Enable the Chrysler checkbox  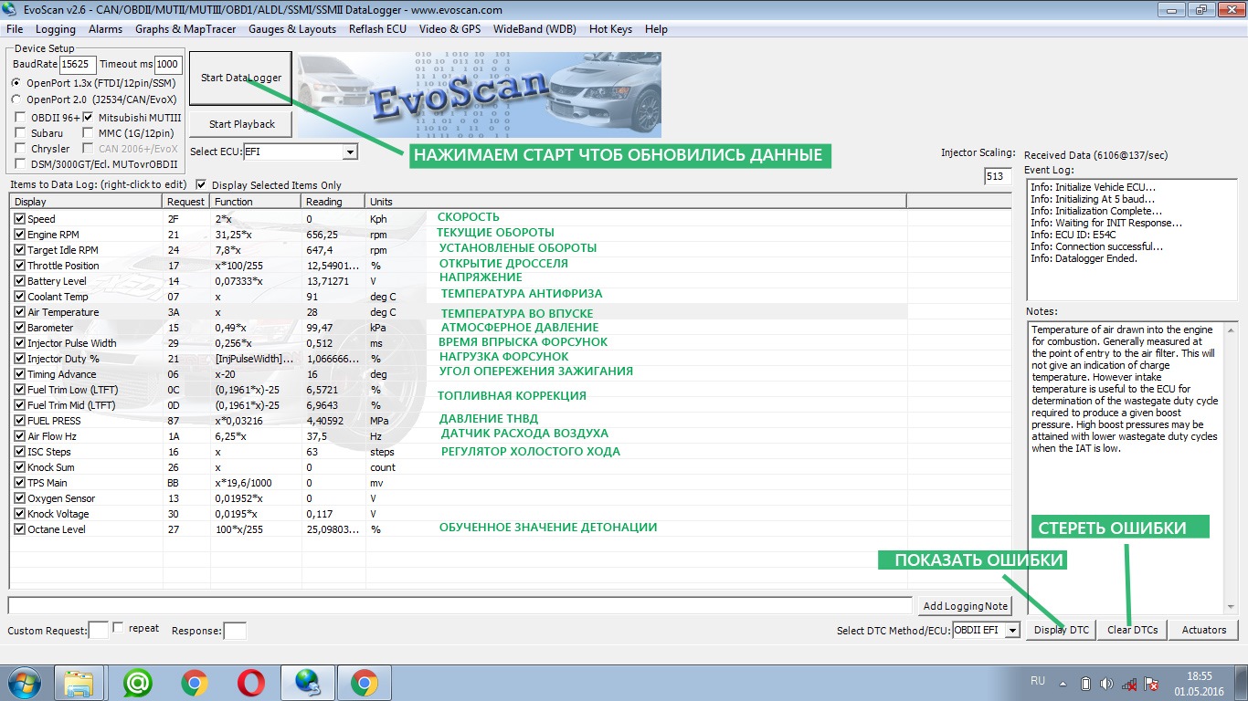[21, 149]
